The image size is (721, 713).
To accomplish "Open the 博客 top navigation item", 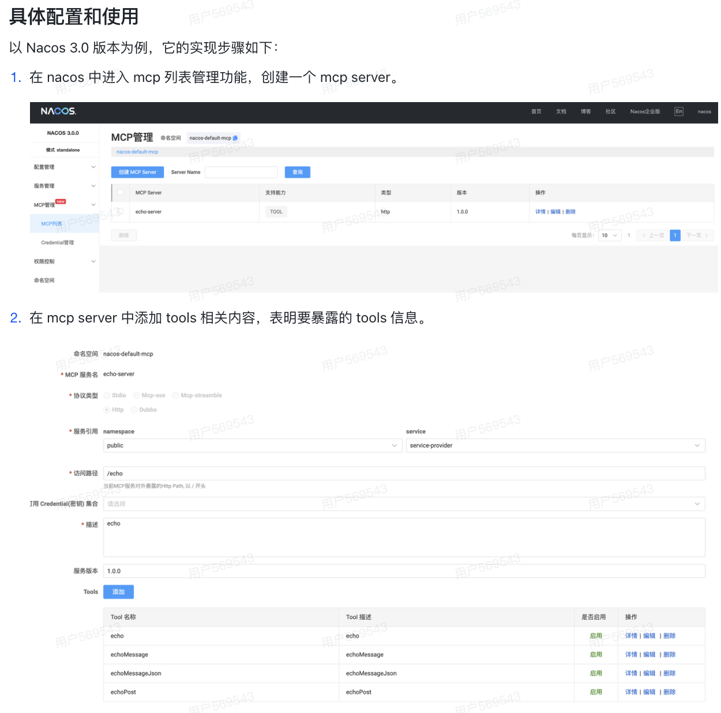I will pos(586,111).
